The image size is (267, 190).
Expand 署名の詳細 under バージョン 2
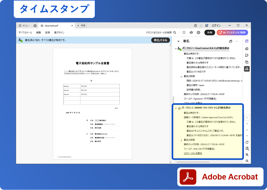coord(181,140)
